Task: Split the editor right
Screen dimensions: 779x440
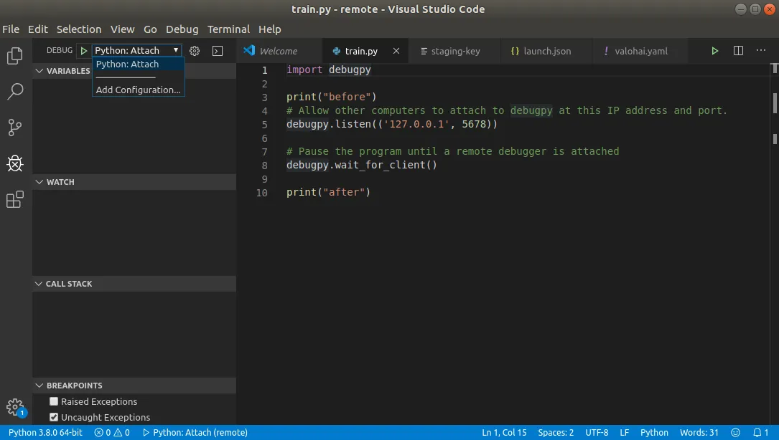Action: pos(738,51)
